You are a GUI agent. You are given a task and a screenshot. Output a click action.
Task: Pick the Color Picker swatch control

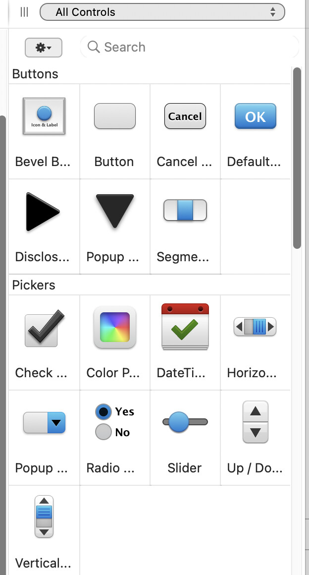(114, 327)
